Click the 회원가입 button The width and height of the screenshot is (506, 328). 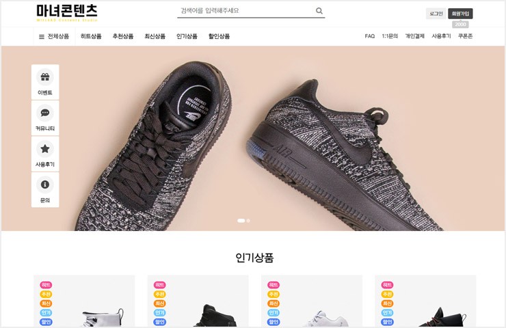click(460, 14)
